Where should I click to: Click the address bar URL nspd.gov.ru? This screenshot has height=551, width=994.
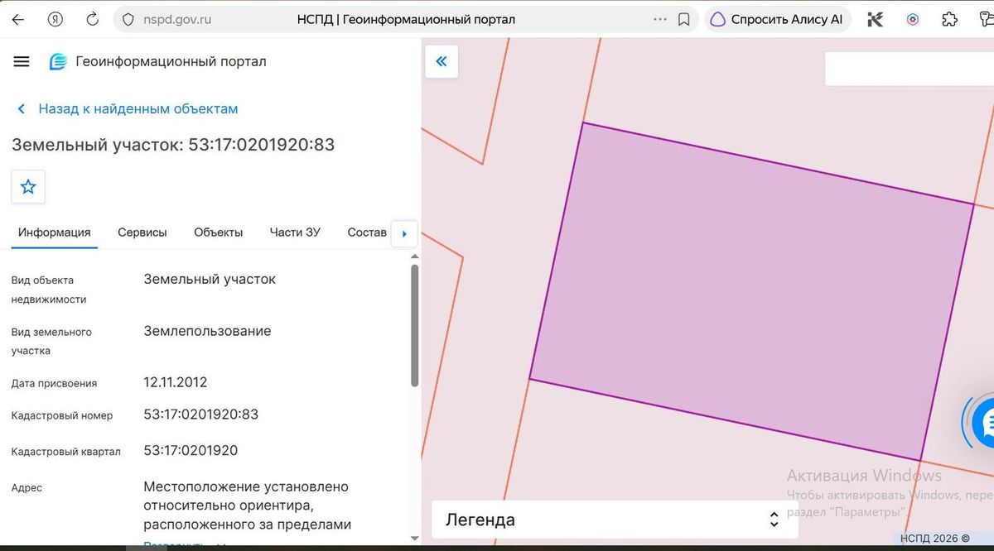pyautogui.click(x=176, y=19)
